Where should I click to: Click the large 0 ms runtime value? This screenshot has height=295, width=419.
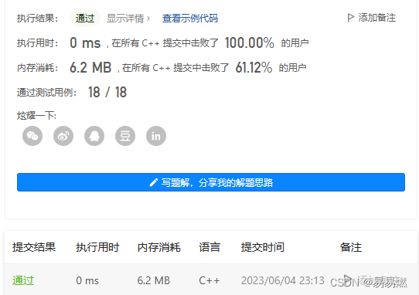coord(85,42)
